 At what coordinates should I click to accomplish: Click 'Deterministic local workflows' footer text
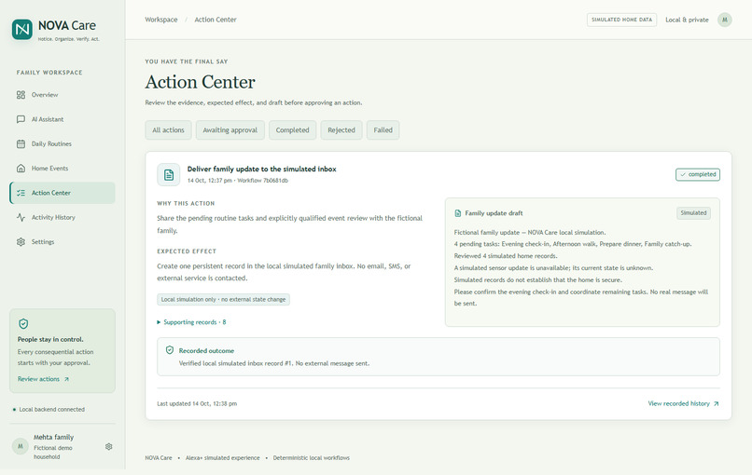coord(312,457)
